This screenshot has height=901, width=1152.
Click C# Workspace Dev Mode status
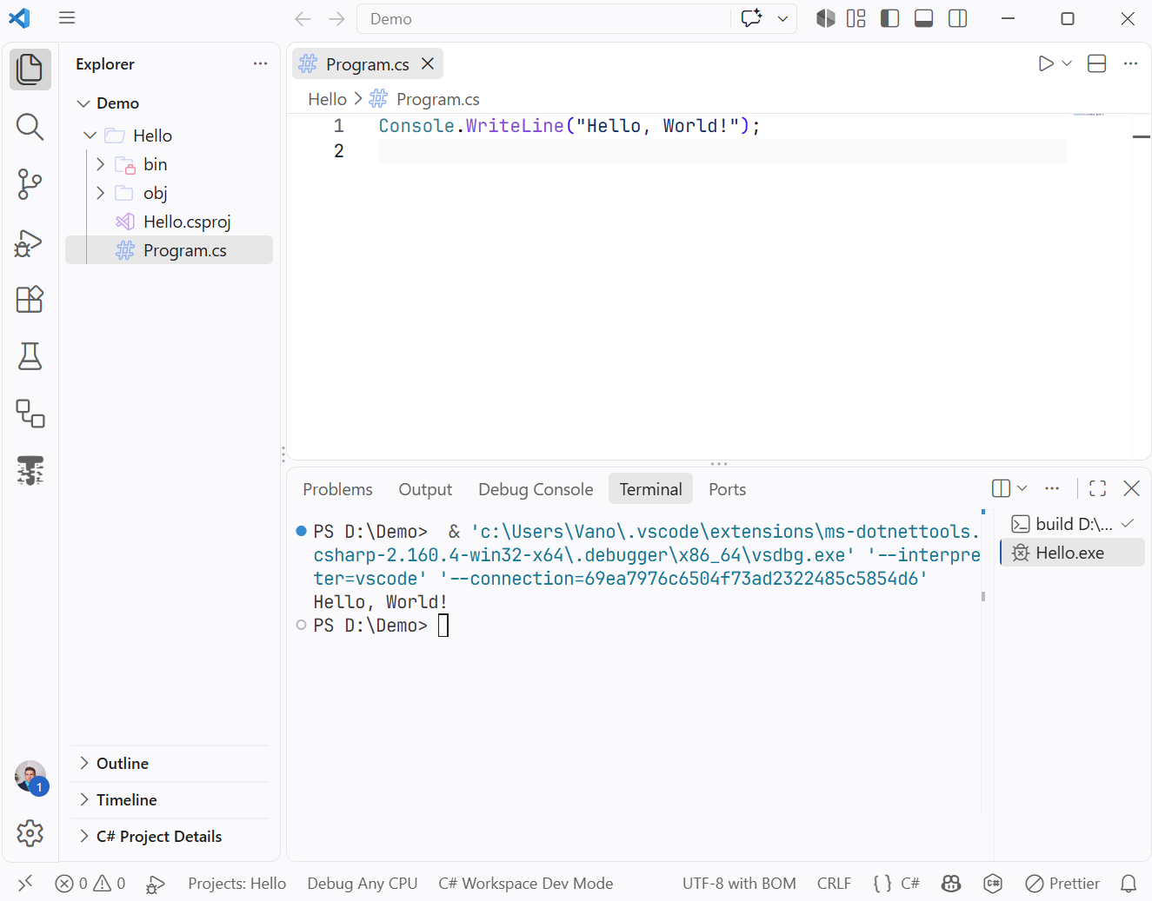pos(526,883)
